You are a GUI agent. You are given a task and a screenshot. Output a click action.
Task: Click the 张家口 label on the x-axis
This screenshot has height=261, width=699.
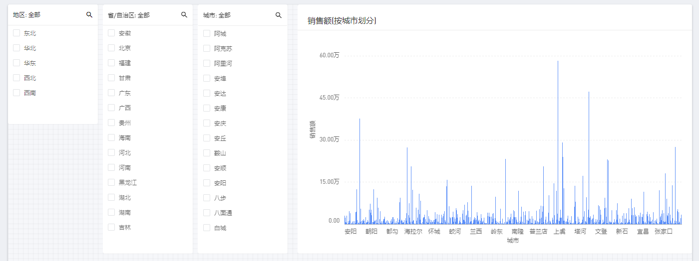tap(664, 232)
